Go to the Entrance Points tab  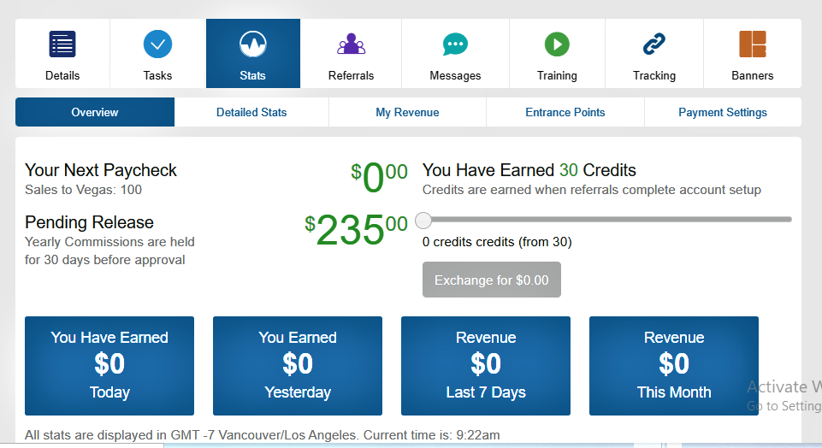tap(565, 112)
